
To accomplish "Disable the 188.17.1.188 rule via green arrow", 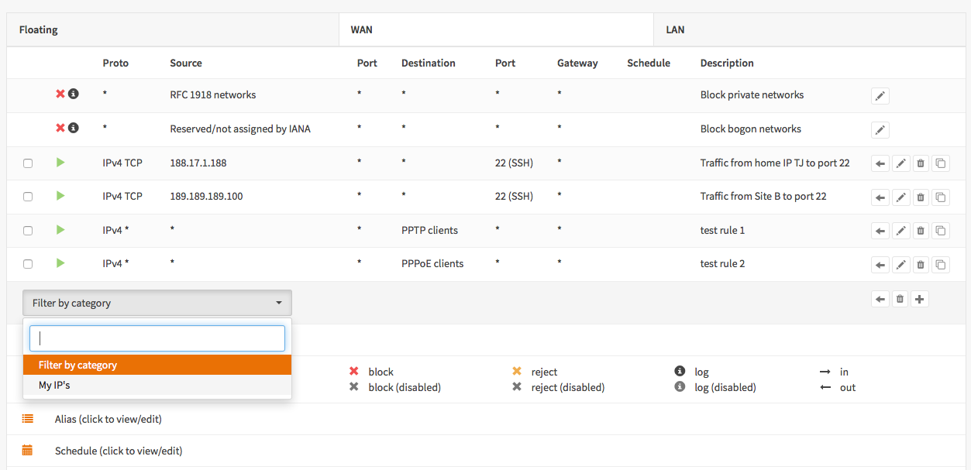I will click(x=60, y=162).
